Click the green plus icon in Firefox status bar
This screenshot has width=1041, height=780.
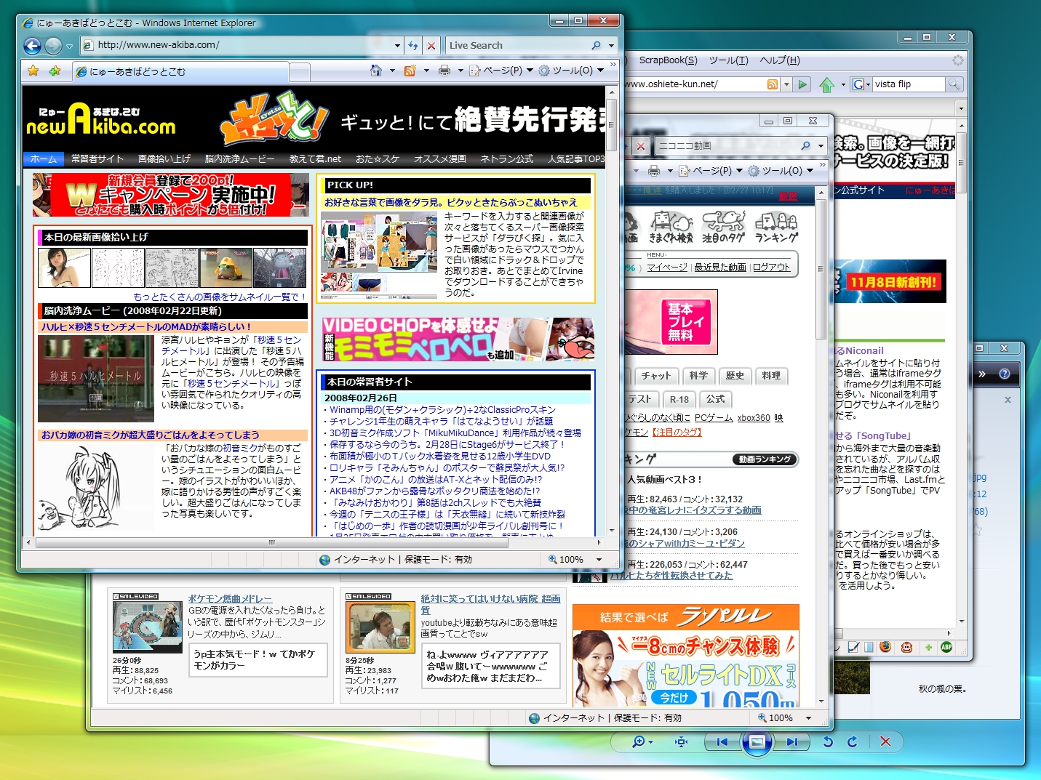click(928, 647)
